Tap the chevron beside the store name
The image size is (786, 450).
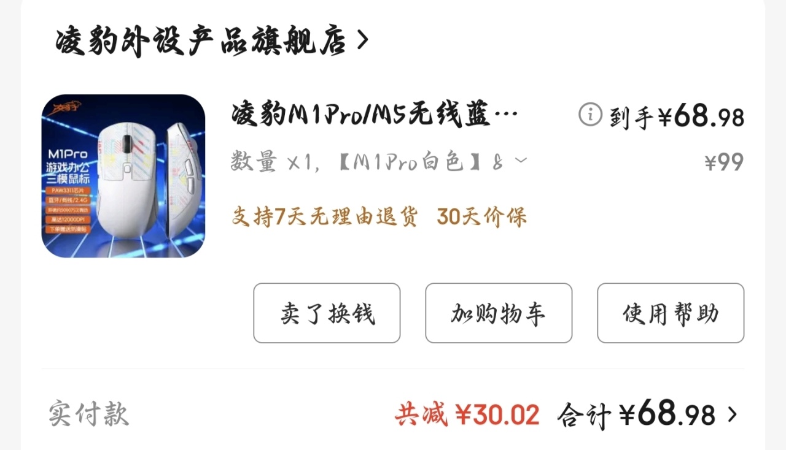pyautogui.click(x=362, y=41)
